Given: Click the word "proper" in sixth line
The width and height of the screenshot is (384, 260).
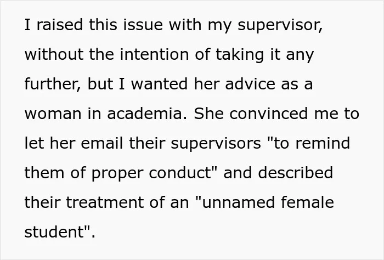Looking at the screenshot, I should (117, 174).
